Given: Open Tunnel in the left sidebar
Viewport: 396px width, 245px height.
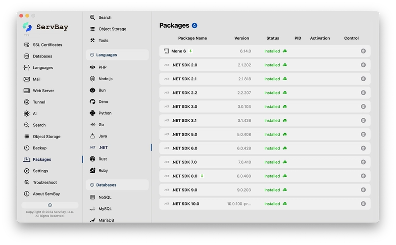Looking at the screenshot, I should (x=39, y=102).
